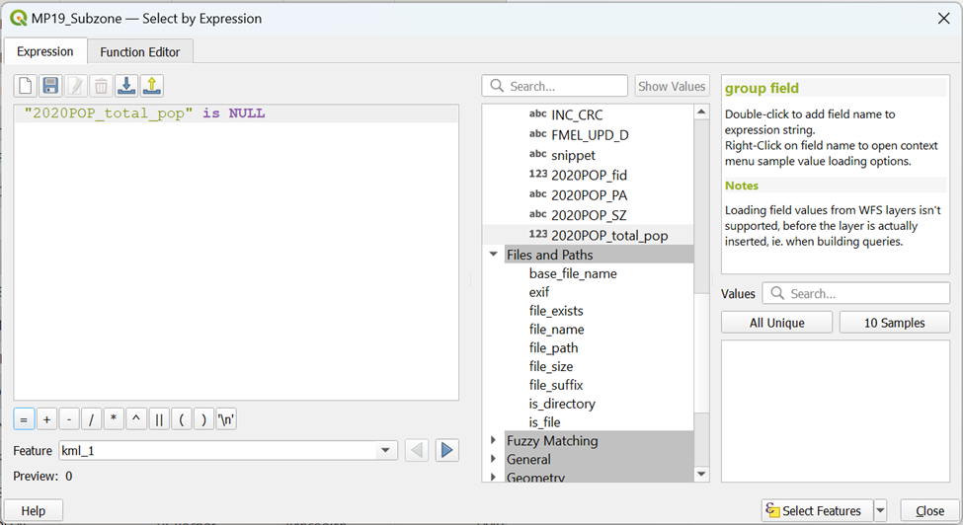Go to next feature with the blue arrow
The image size is (963, 525).
click(x=447, y=451)
